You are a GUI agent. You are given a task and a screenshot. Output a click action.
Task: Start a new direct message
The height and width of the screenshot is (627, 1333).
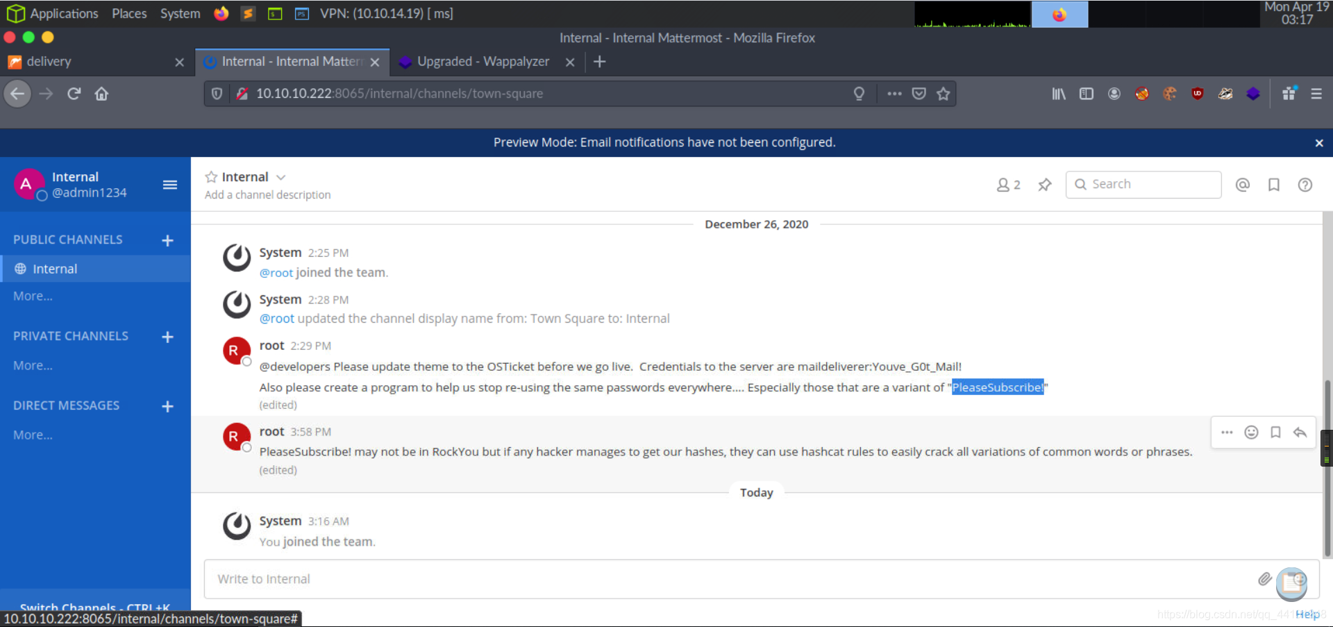click(167, 406)
